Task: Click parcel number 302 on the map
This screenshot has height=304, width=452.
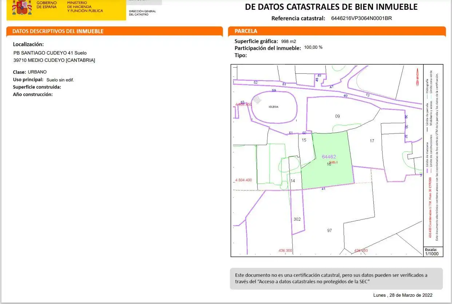Action: 297,219
